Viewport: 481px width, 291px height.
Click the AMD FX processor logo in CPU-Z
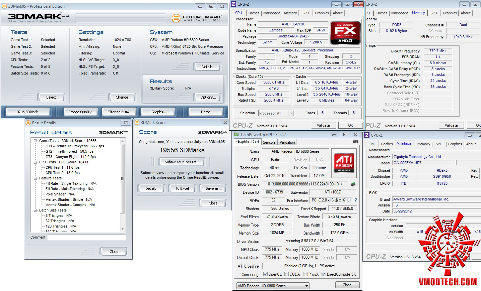point(345,33)
